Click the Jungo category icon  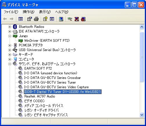pyautogui.click(x=15, y=36)
